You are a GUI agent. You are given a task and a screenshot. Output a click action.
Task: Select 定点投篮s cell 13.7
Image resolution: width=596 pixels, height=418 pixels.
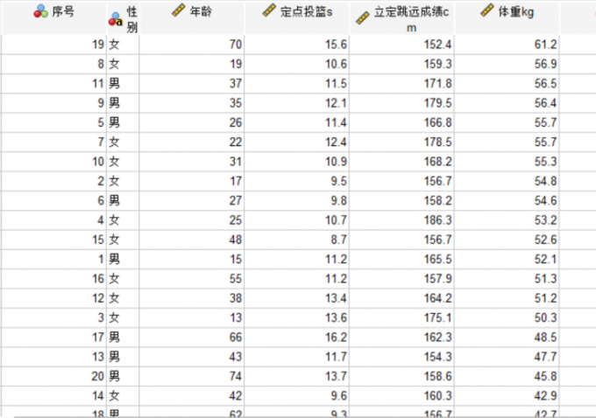pos(297,377)
